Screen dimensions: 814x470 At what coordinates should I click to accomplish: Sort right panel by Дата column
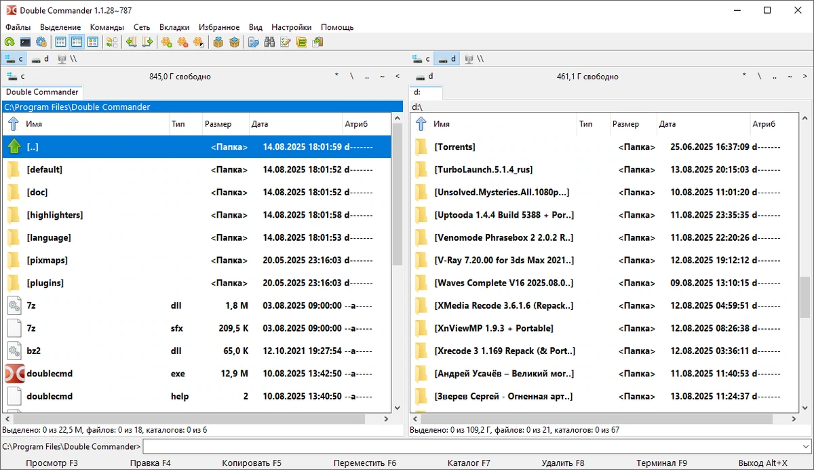pos(703,124)
